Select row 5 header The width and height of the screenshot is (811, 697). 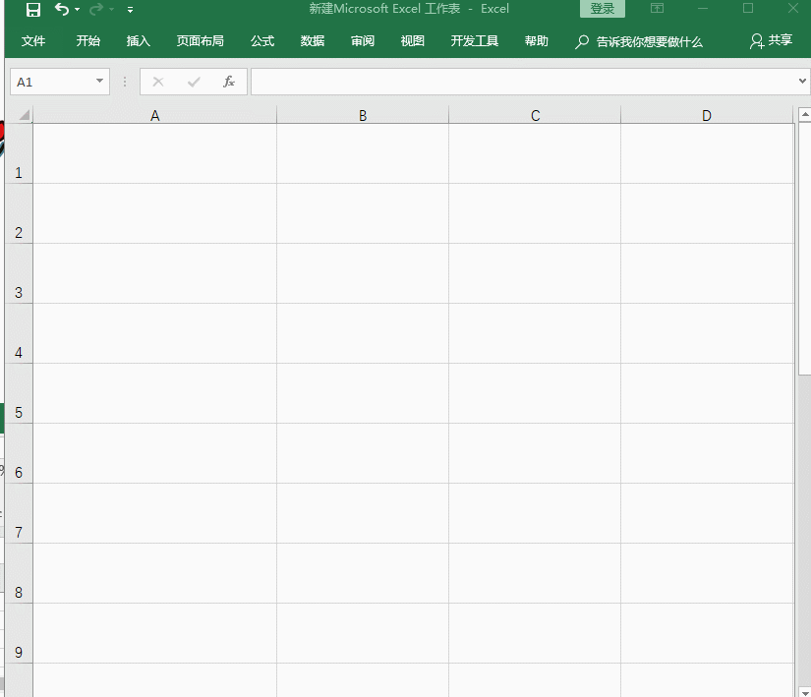click(x=19, y=393)
